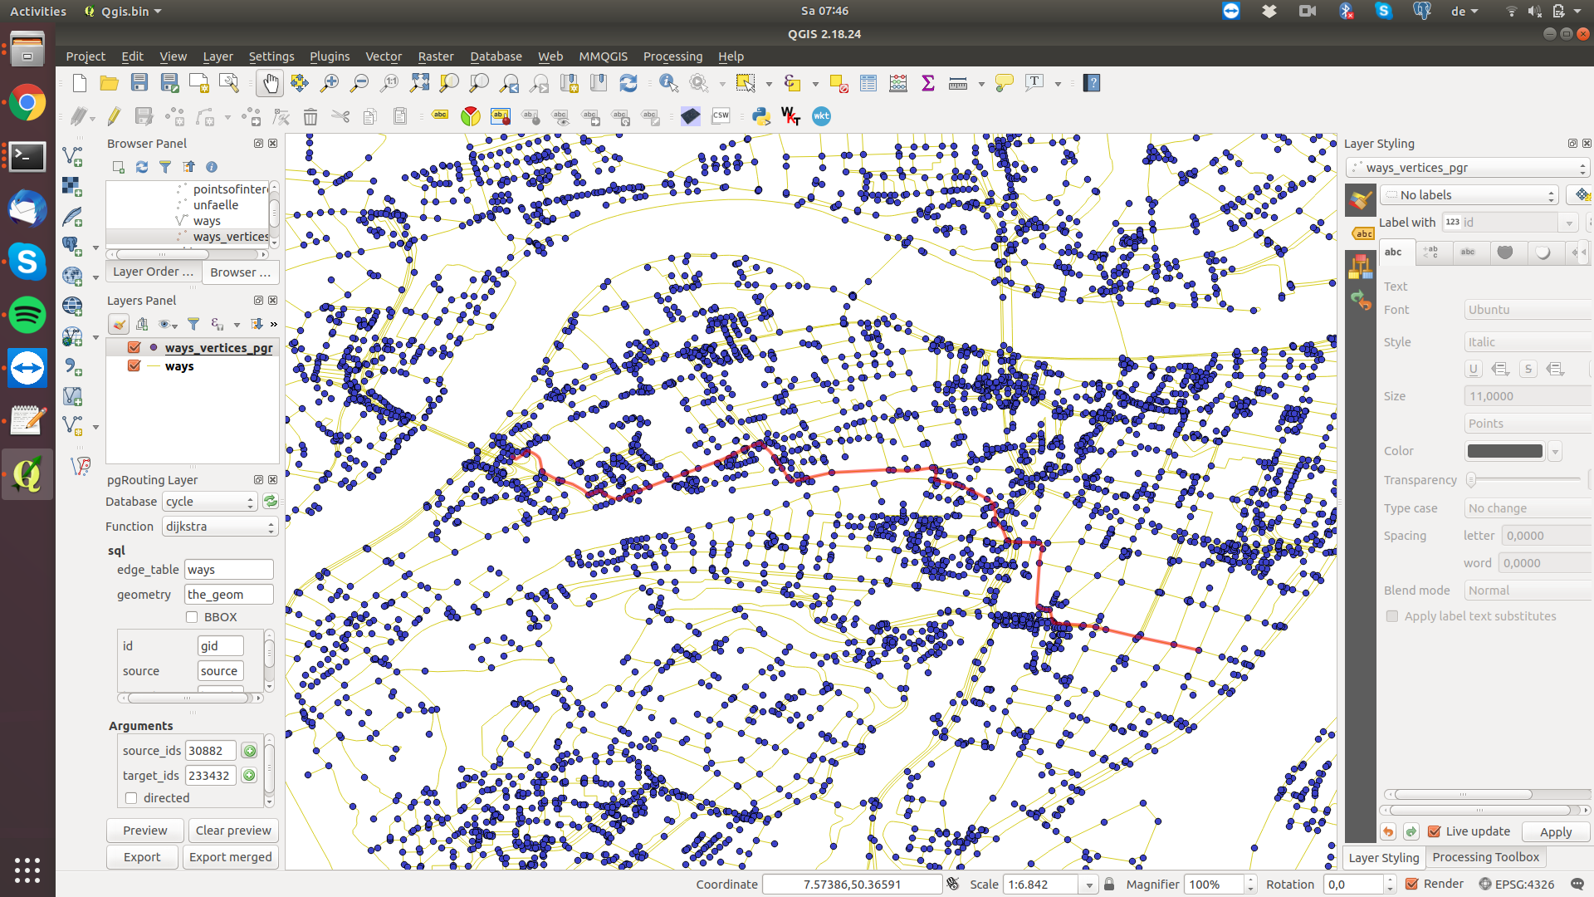Toggle editing with the pencil icon
This screenshot has width=1594, height=897.
point(115,116)
